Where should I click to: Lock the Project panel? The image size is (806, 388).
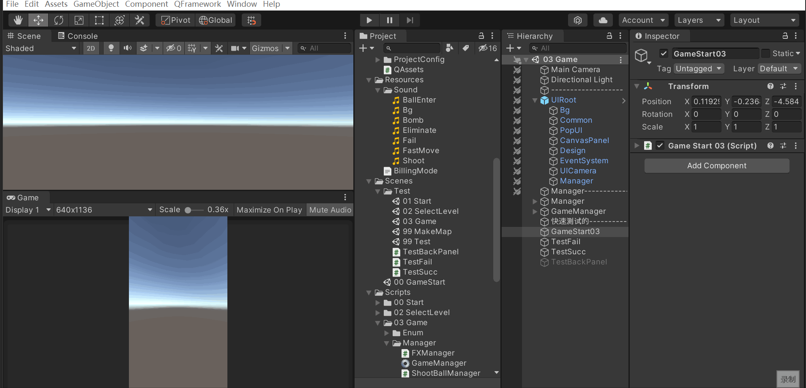pos(481,36)
